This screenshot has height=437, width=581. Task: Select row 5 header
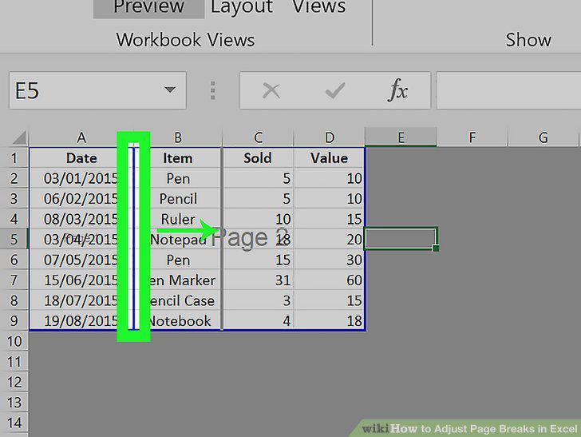click(x=14, y=240)
